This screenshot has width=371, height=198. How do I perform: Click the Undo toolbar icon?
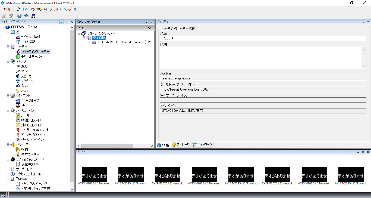click(x=11, y=16)
